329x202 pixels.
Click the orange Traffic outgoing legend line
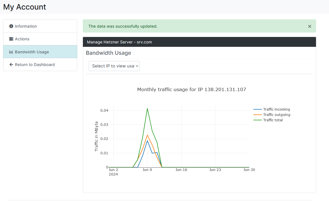tap(257, 115)
